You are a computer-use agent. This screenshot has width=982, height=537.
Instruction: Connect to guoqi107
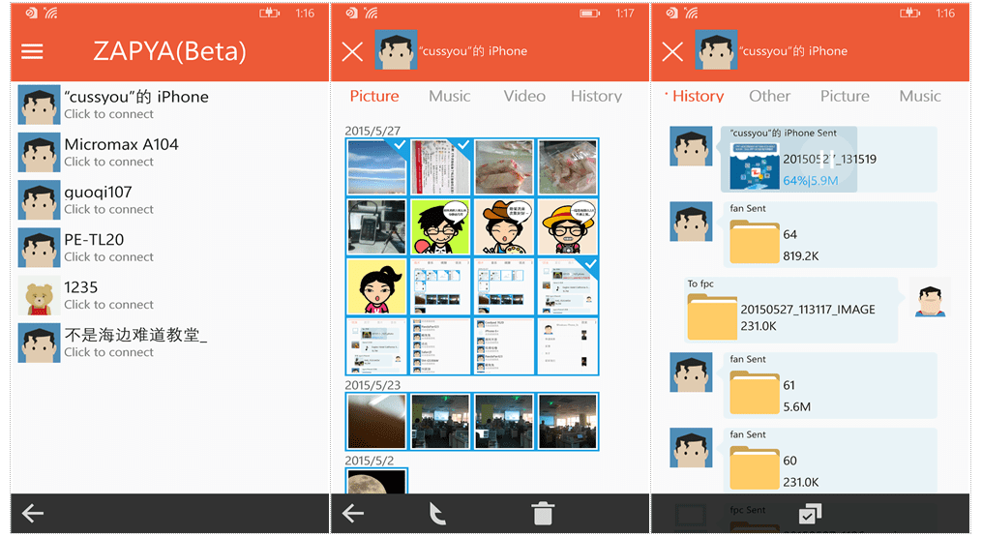click(169, 200)
